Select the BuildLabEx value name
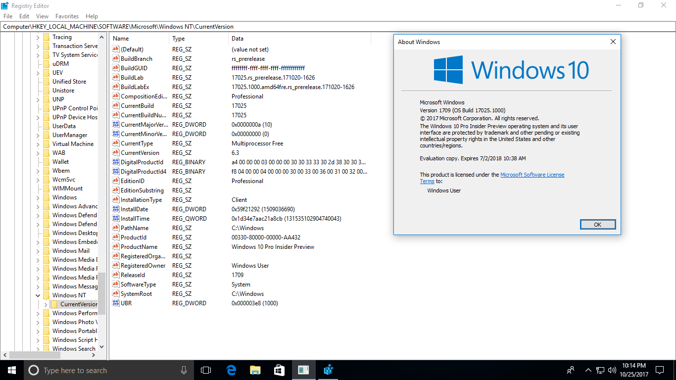676x380 pixels. (135, 87)
